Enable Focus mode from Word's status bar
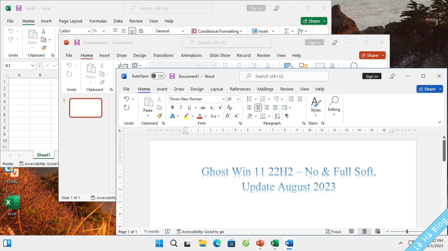 coord(333,231)
